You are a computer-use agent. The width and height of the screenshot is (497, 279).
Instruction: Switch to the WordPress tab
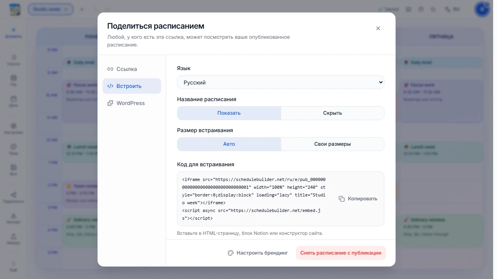point(132,103)
